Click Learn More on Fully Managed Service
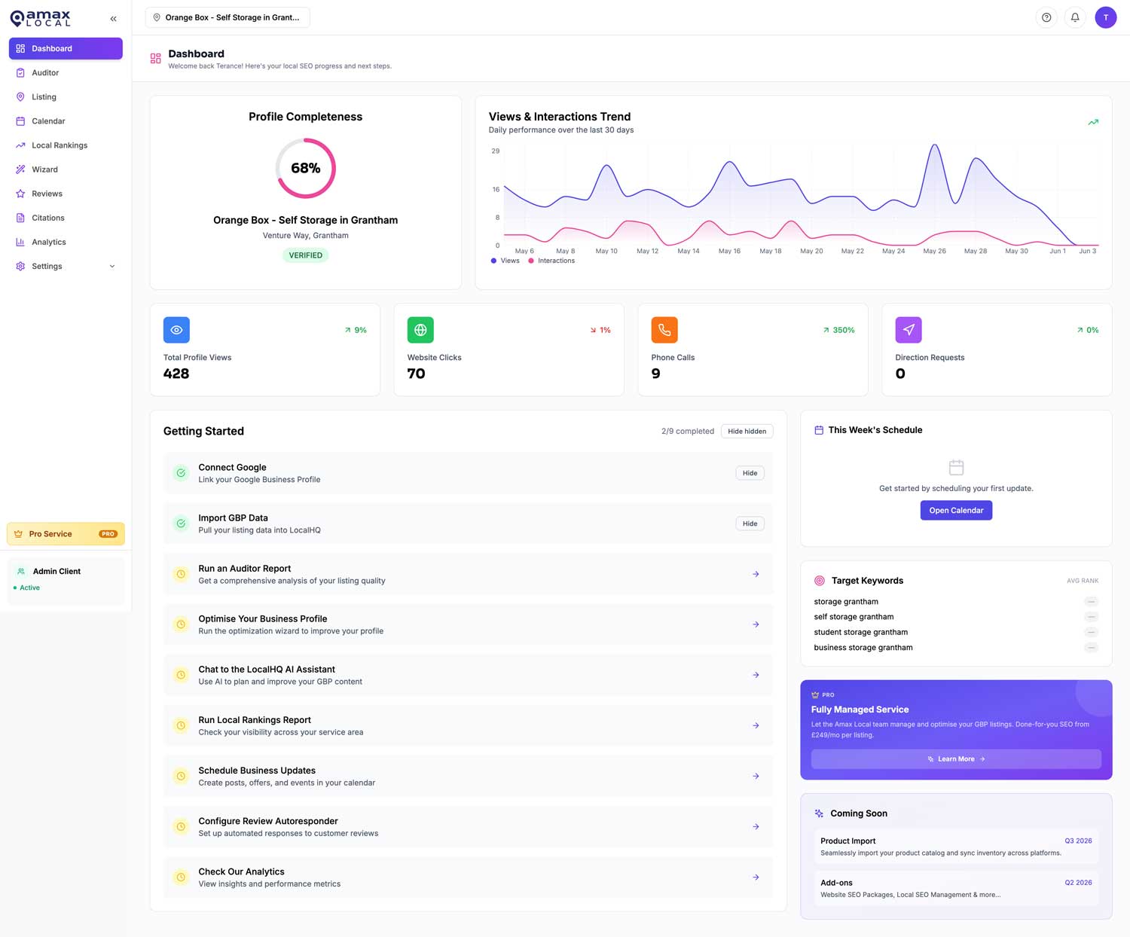Screen dimensions: 1130x937 tap(956, 759)
